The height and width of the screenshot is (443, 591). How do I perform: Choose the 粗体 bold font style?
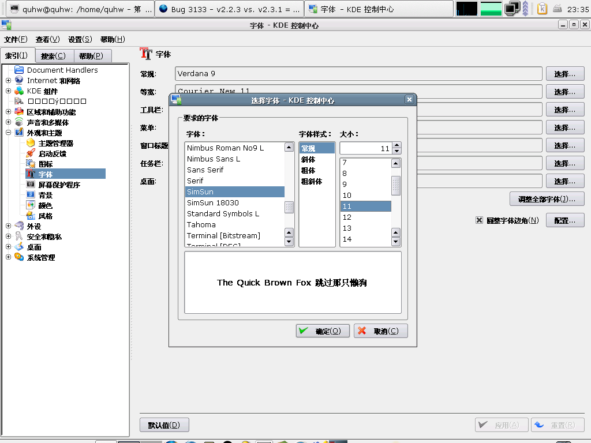tap(308, 171)
